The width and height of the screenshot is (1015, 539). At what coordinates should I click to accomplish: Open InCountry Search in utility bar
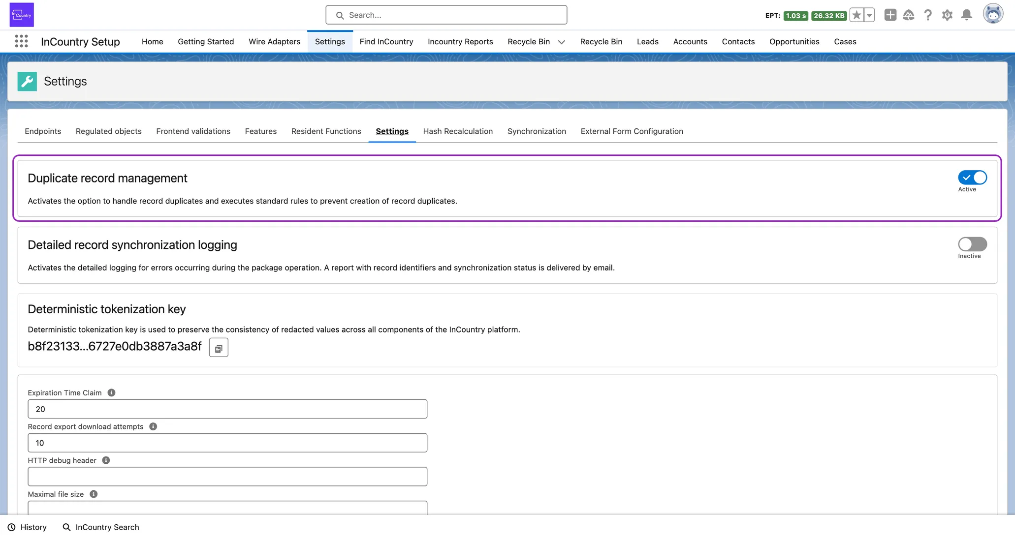[x=101, y=527]
